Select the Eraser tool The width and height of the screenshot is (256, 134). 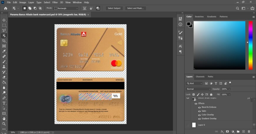4,77
